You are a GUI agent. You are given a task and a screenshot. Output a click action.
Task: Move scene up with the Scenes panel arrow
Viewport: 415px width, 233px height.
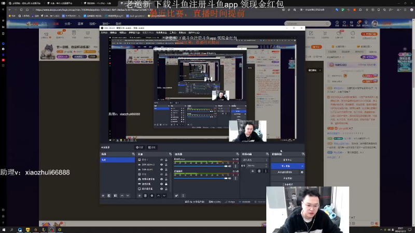[122, 196]
